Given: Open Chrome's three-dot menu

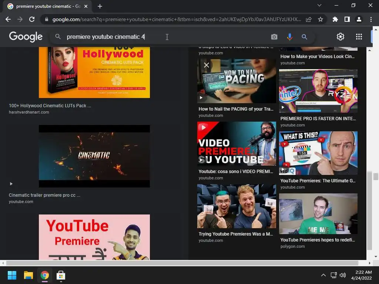Looking at the screenshot, I should pyautogui.click(x=371, y=19).
